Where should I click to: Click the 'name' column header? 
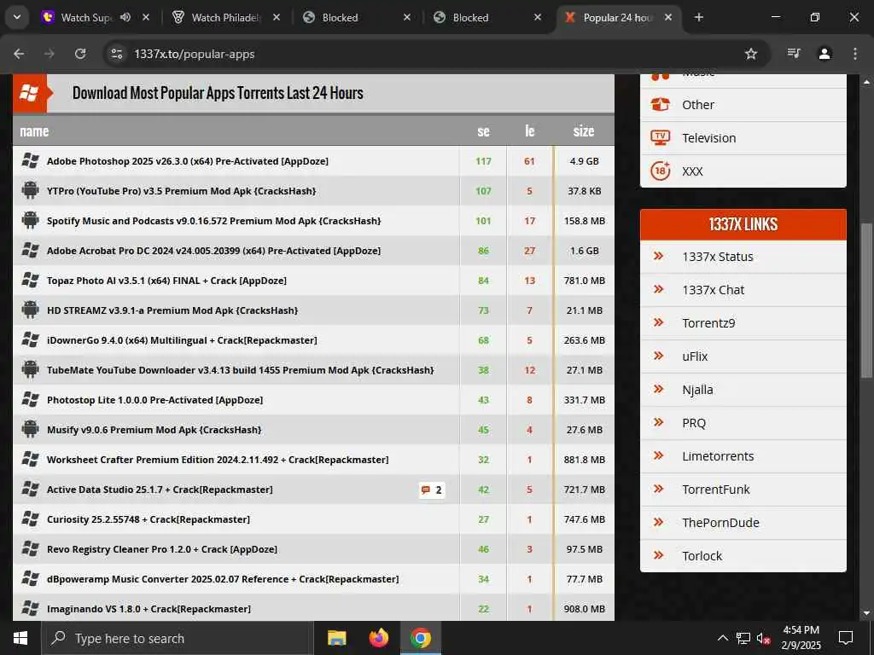pyautogui.click(x=34, y=131)
